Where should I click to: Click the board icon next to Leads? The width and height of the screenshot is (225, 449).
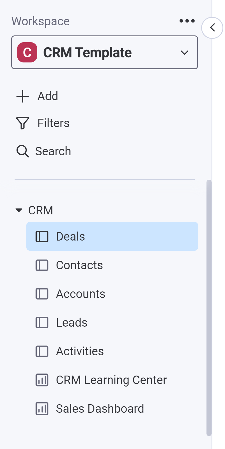(x=42, y=322)
